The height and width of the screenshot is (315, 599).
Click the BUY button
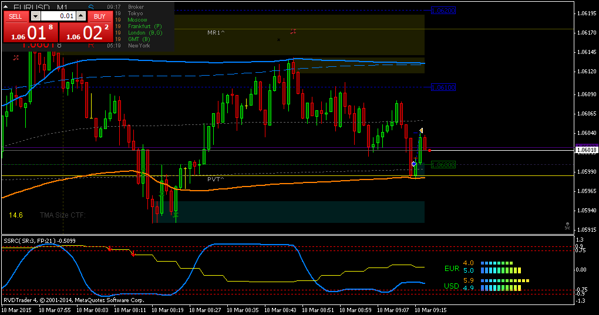100,16
